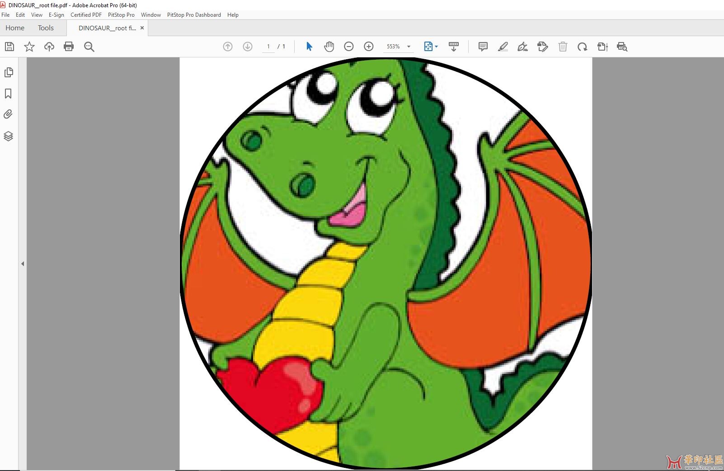Open the E-Sign menu
The image size is (724, 471).
[x=56, y=15]
